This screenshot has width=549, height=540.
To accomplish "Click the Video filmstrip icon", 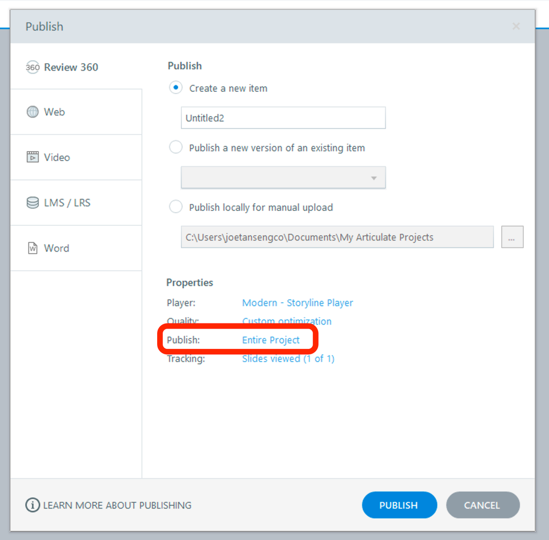I will click(33, 157).
